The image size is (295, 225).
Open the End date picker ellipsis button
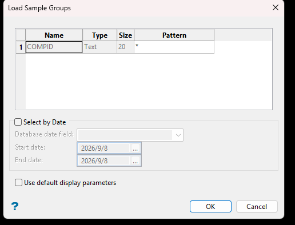click(135, 161)
